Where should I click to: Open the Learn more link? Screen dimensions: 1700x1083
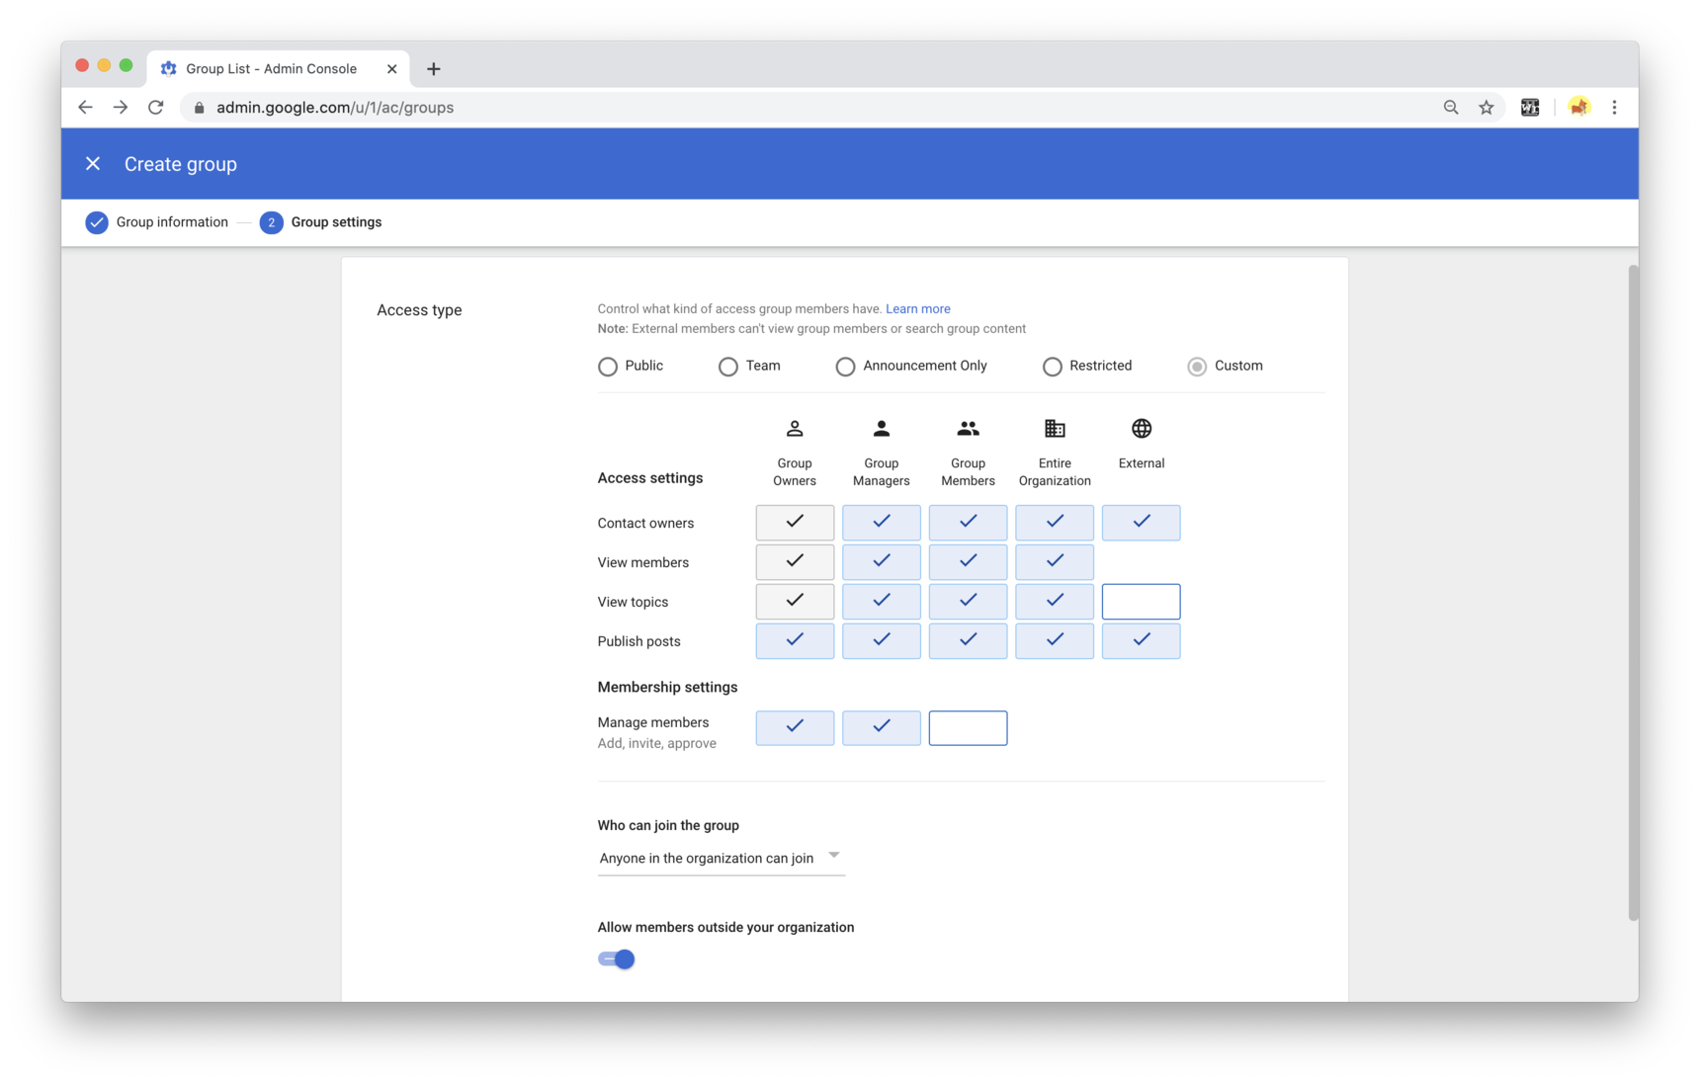[917, 309]
